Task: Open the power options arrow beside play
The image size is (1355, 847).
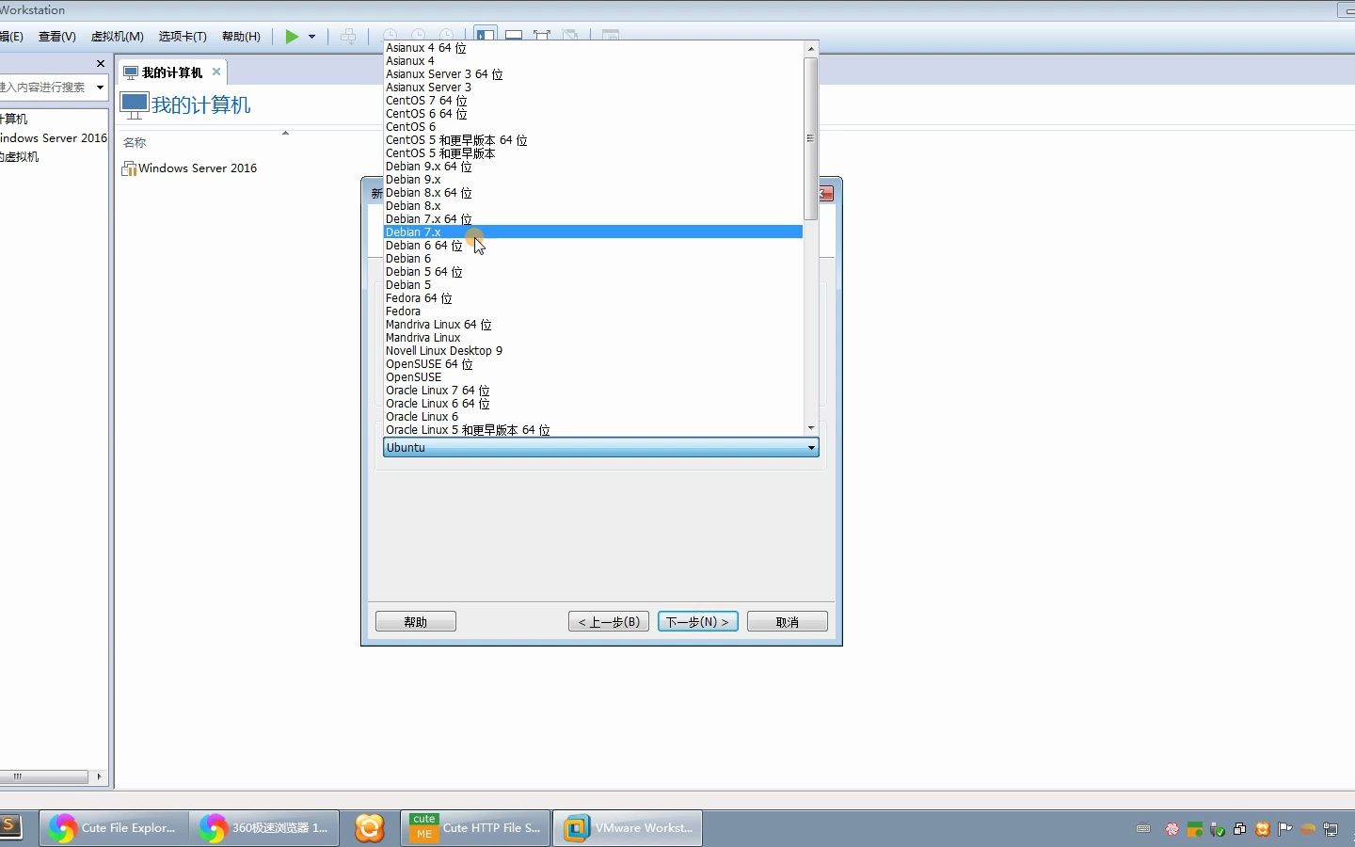Action: [311, 37]
